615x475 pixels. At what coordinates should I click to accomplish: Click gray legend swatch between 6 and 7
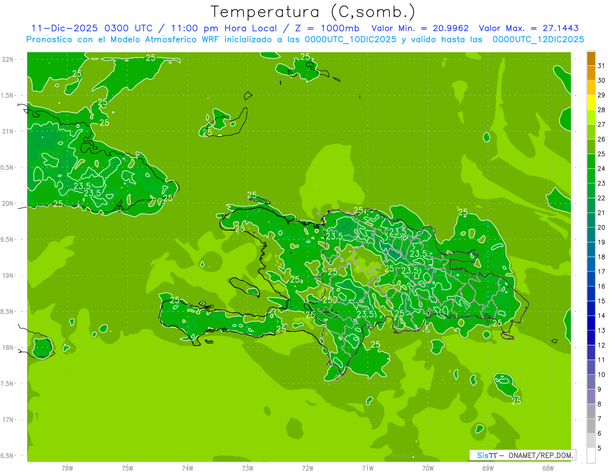[591, 426]
